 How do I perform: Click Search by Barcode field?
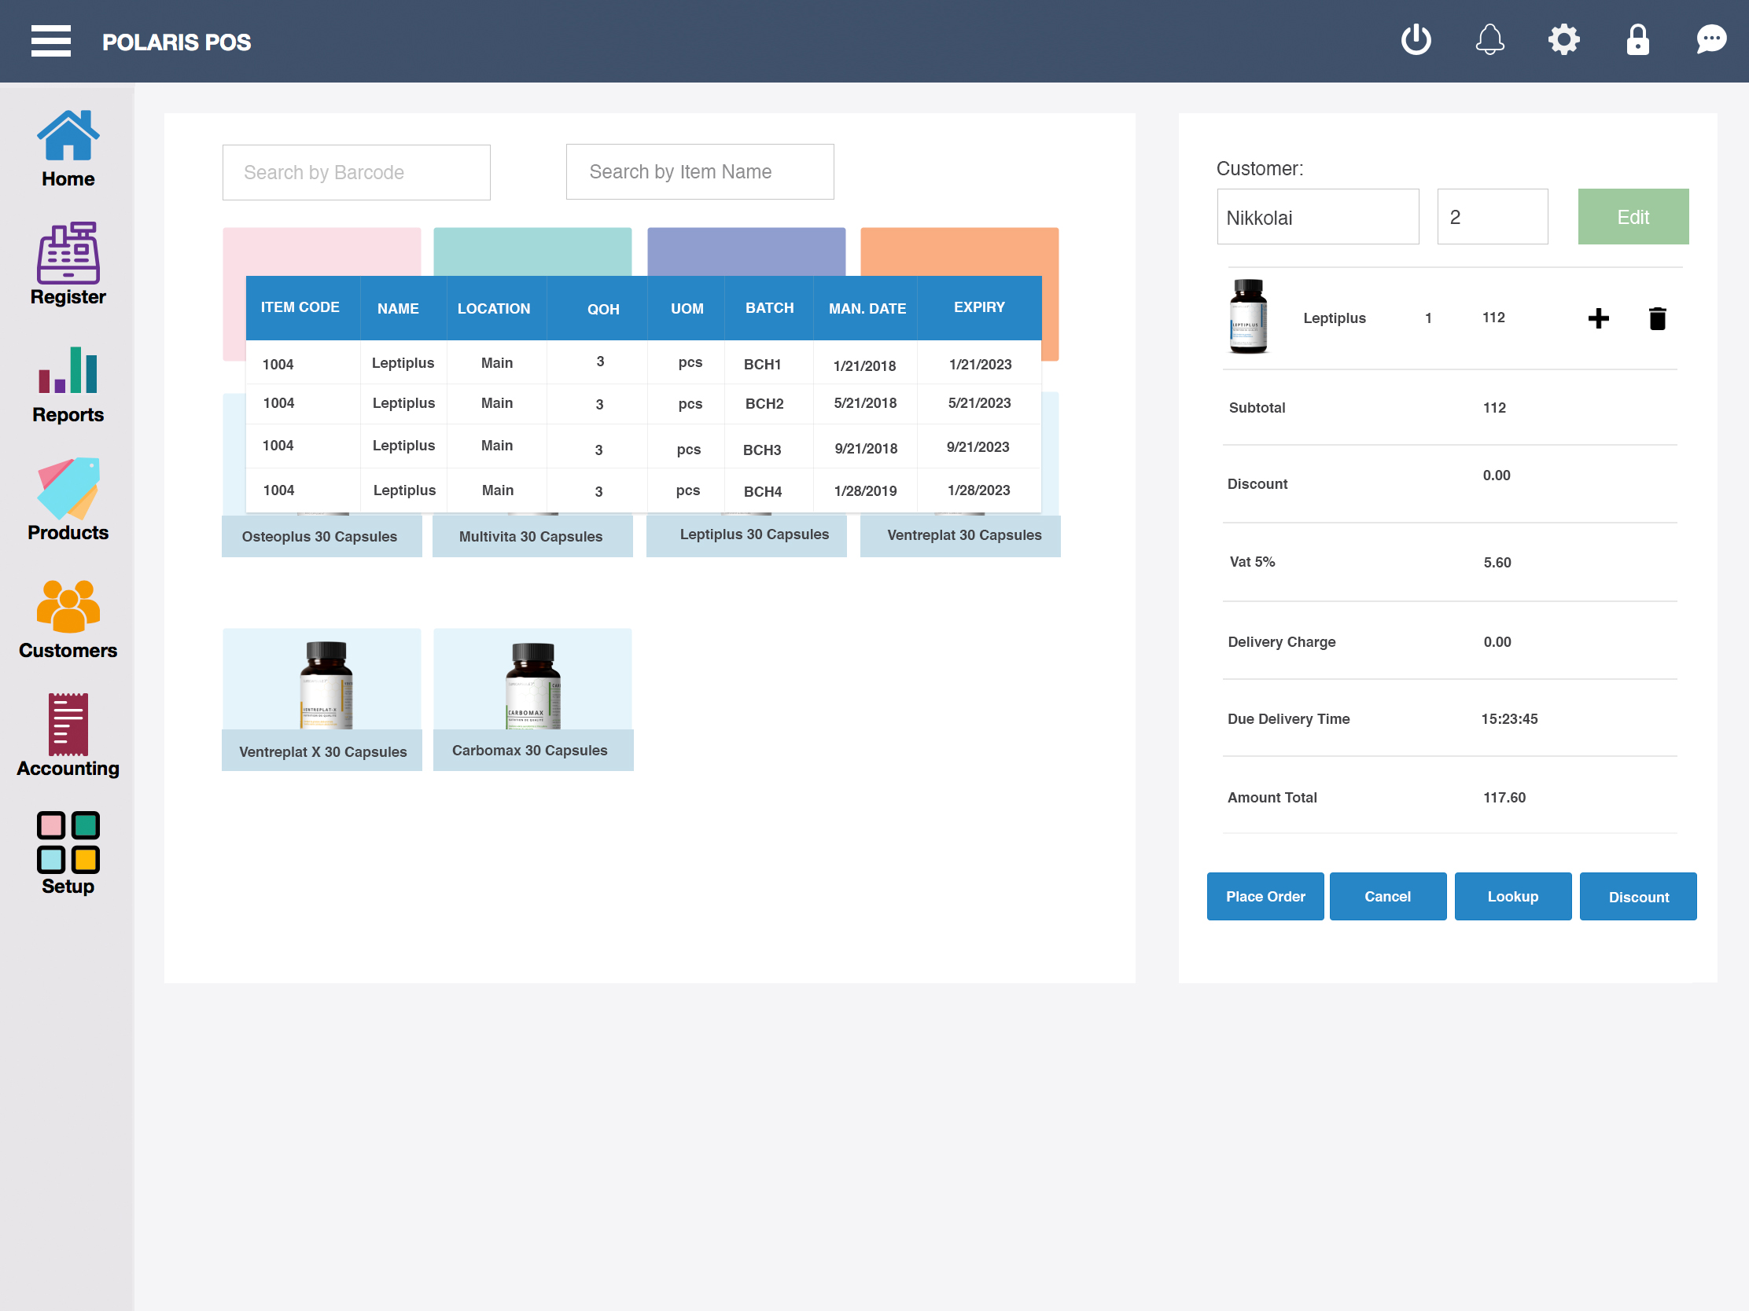(357, 172)
